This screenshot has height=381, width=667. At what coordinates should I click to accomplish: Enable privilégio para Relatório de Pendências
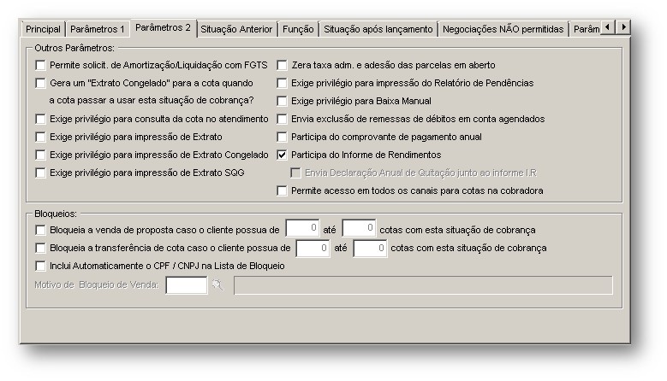click(x=282, y=83)
